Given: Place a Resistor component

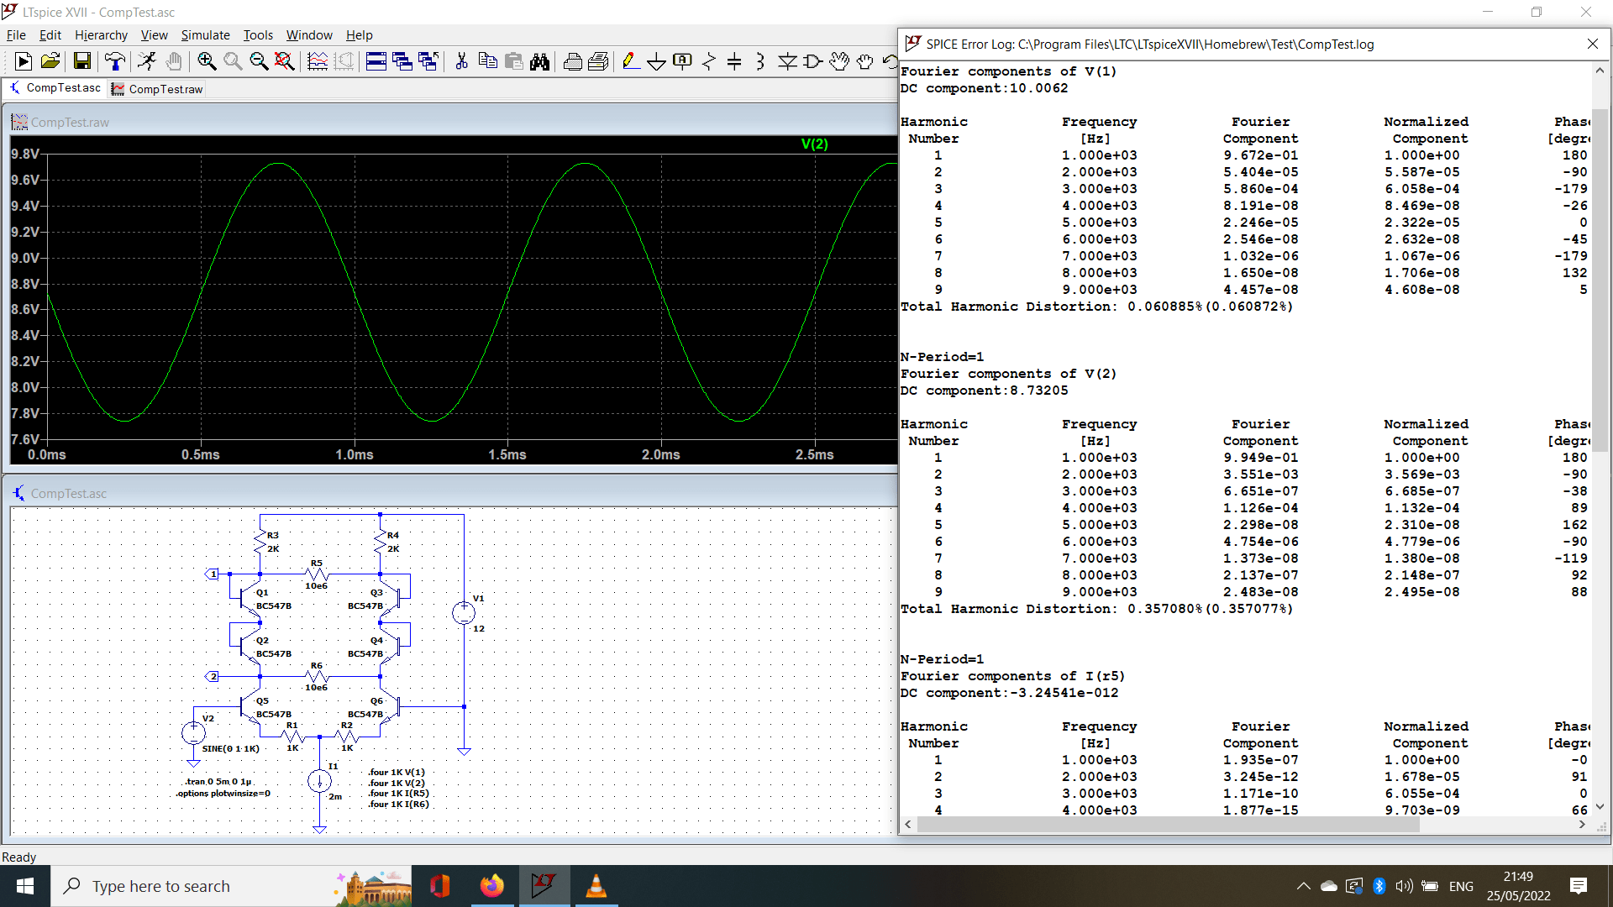Looking at the screenshot, I should (x=708, y=61).
